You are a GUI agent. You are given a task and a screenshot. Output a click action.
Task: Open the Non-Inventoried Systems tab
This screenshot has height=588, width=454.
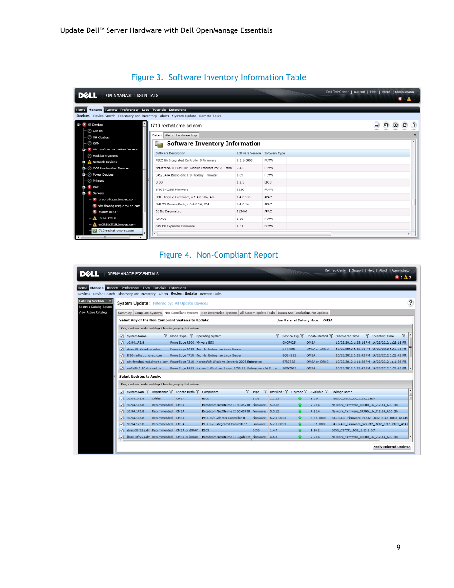(x=219, y=313)
